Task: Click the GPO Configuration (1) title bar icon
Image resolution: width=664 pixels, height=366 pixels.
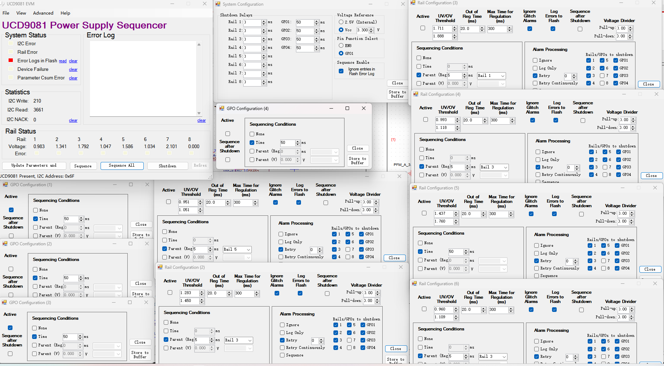Action: point(5,185)
